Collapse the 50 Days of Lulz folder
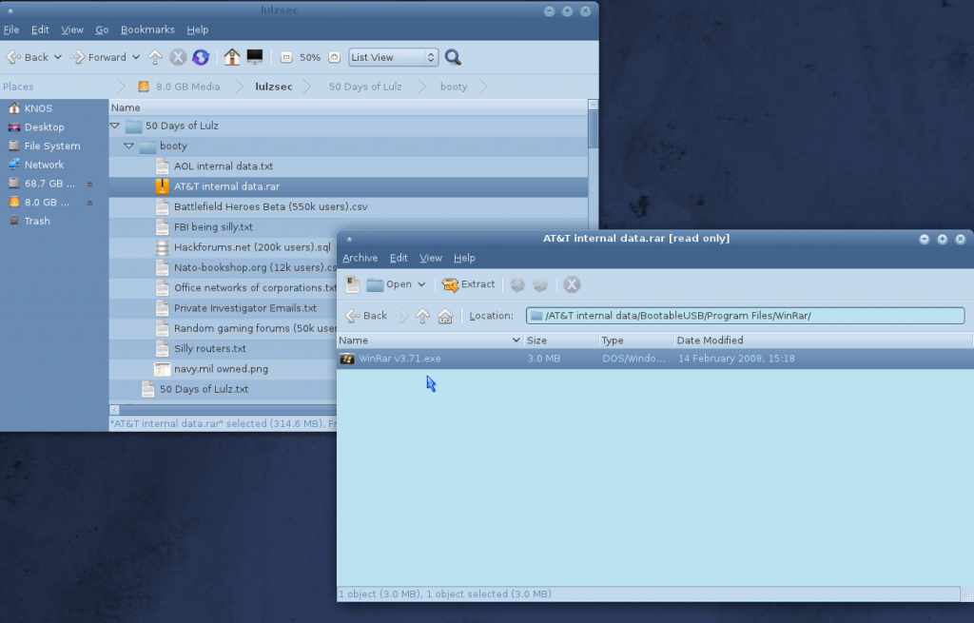Viewport: 974px width, 623px height. pyautogui.click(x=115, y=126)
